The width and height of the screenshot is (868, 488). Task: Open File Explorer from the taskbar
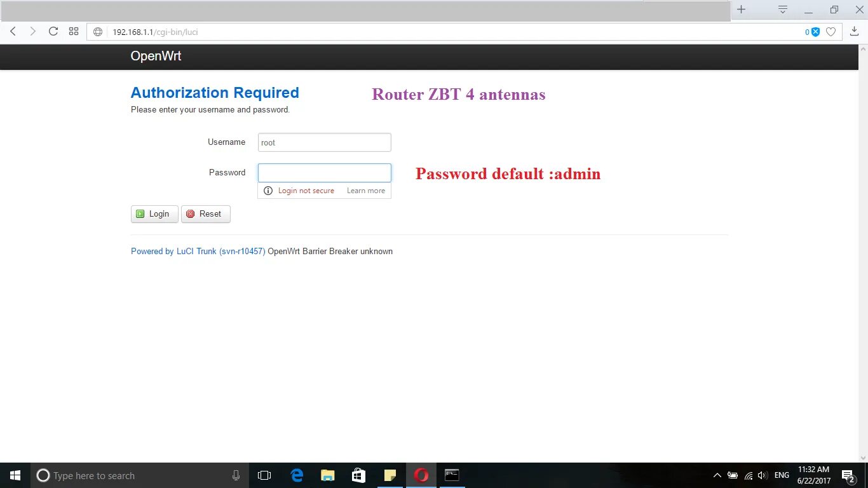[x=327, y=475]
